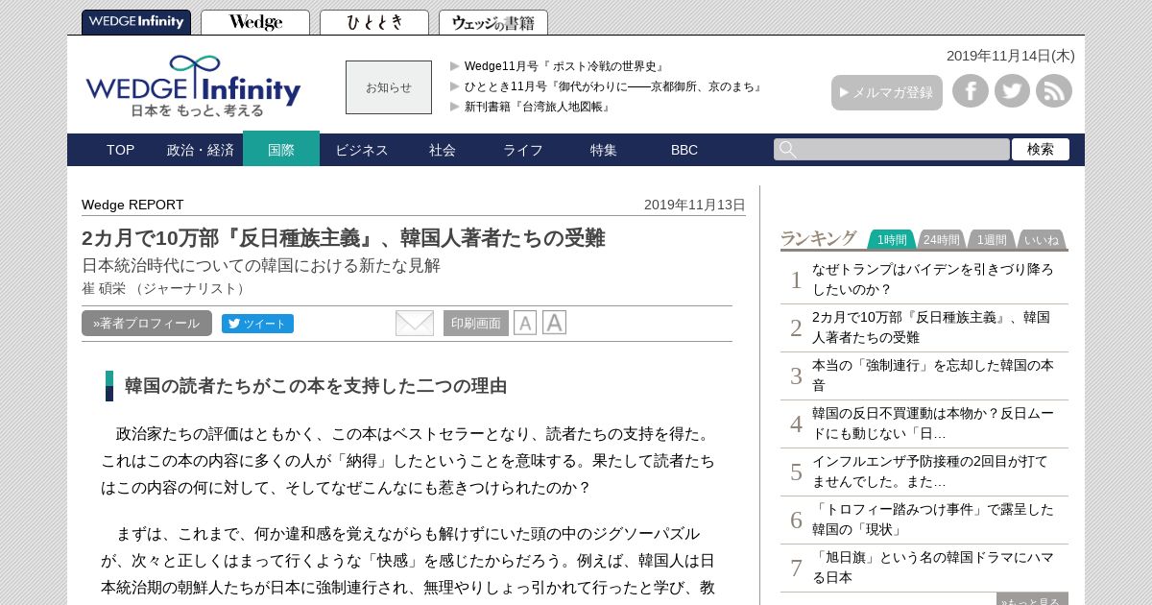Click the Wedge REPORT category label
The image size is (1152, 605).
[x=132, y=205]
